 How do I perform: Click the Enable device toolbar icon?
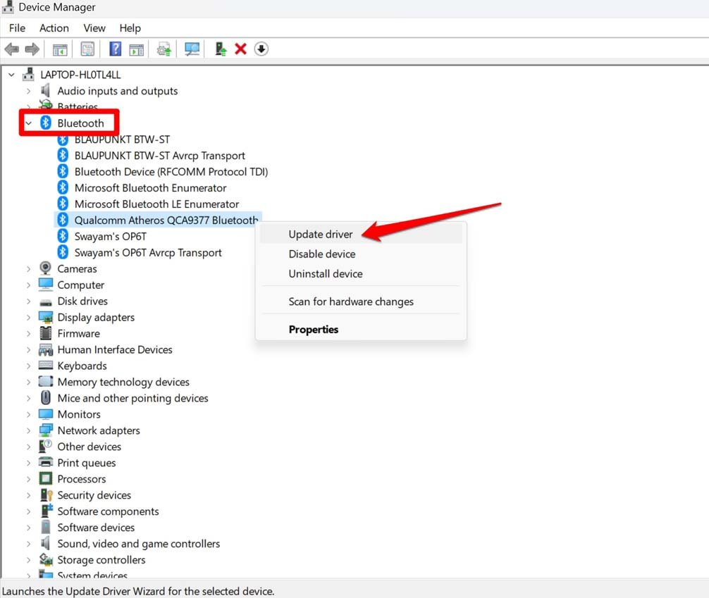click(x=220, y=49)
